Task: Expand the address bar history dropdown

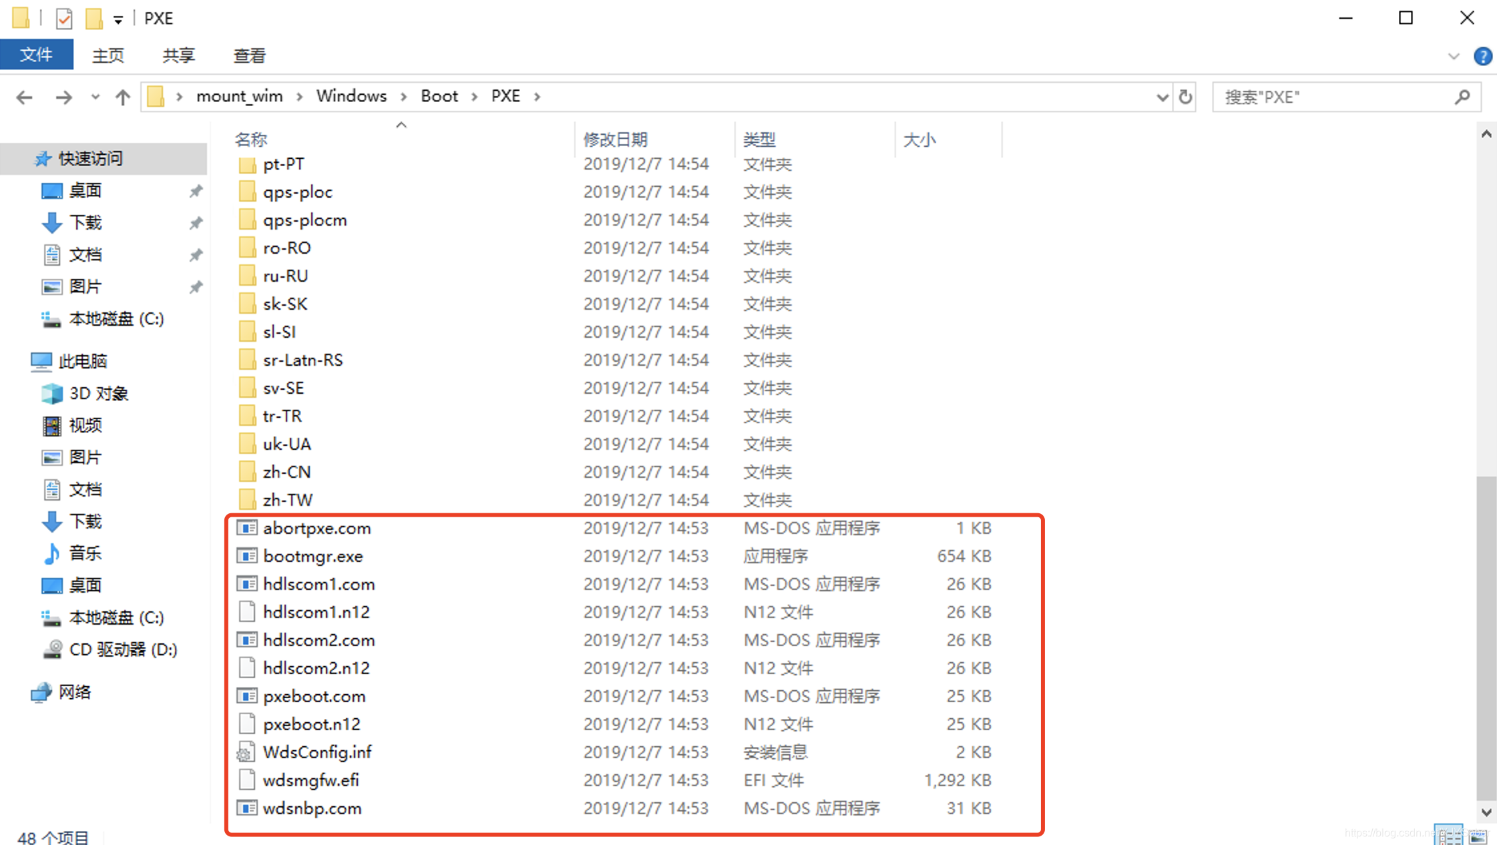Action: (x=1162, y=97)
